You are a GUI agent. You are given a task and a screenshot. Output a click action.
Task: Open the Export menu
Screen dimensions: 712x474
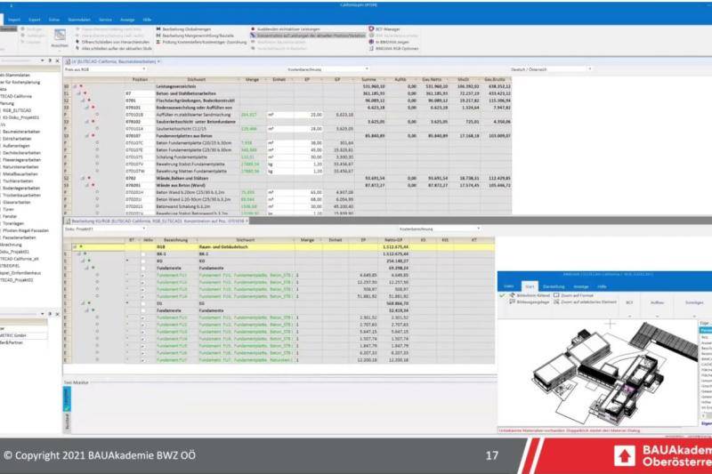[x=35, y=20]
